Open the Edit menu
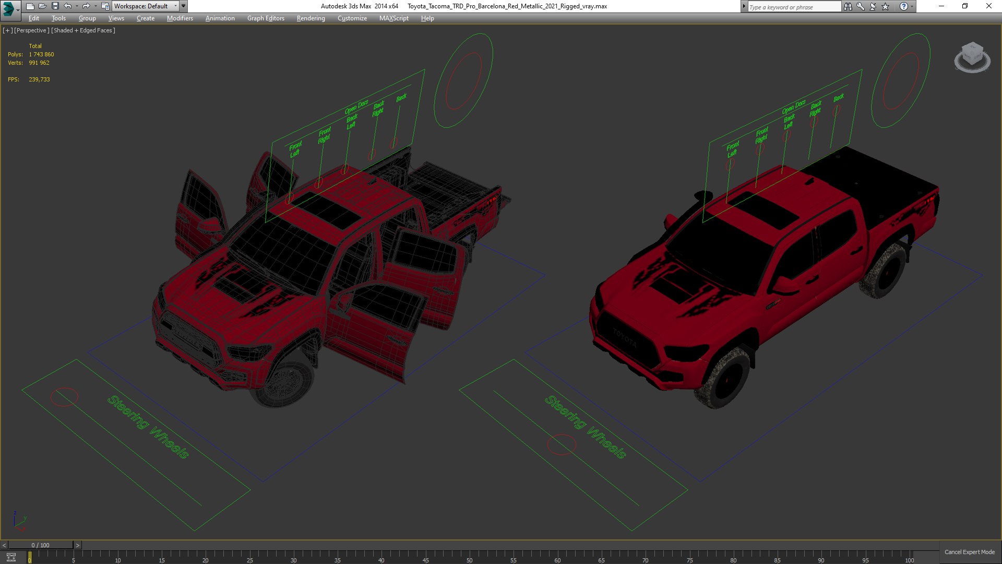The width and height of the screenshot is (1002, 564). click(x=34, y=18)
